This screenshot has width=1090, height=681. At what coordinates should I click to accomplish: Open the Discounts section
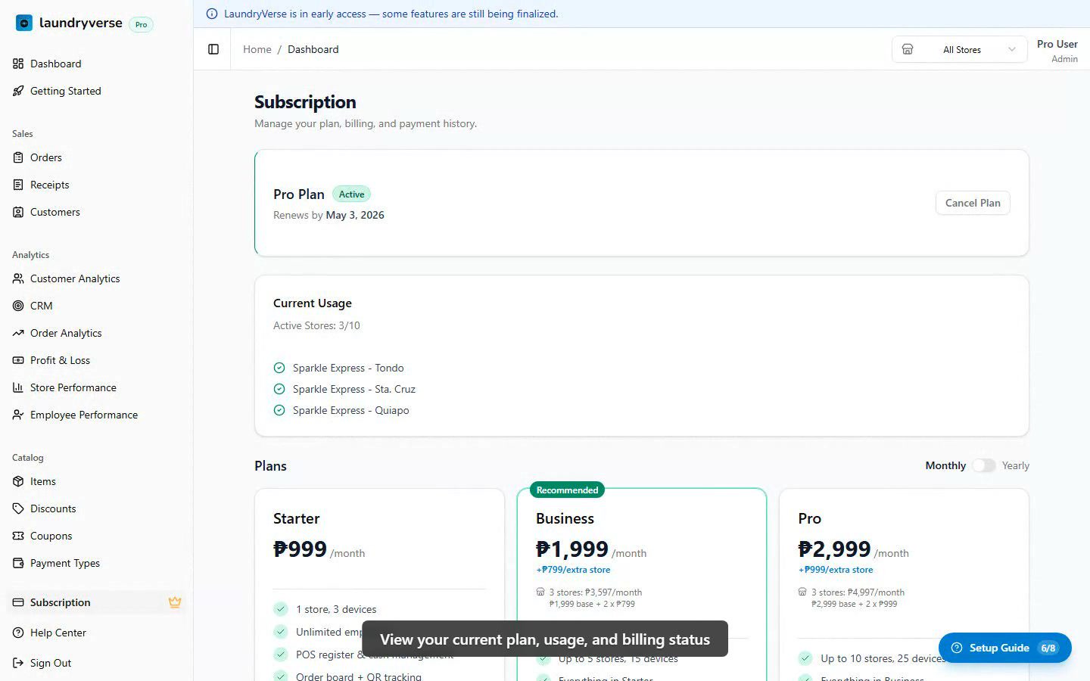click(52, 508)
